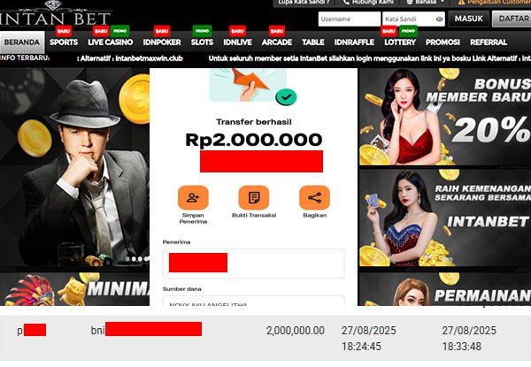Click the DAFTAR register button
The width and height of the screenshot is (531, 367).
tap(512, 19)
